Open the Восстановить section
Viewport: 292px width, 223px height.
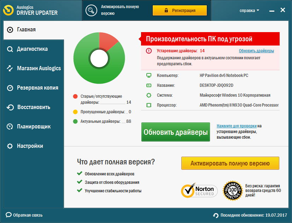click(34, 107)
